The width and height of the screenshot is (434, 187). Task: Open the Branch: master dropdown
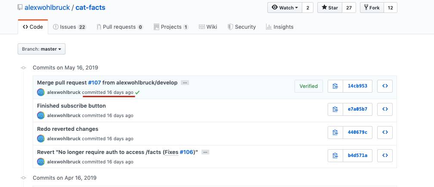pos(41,49)
